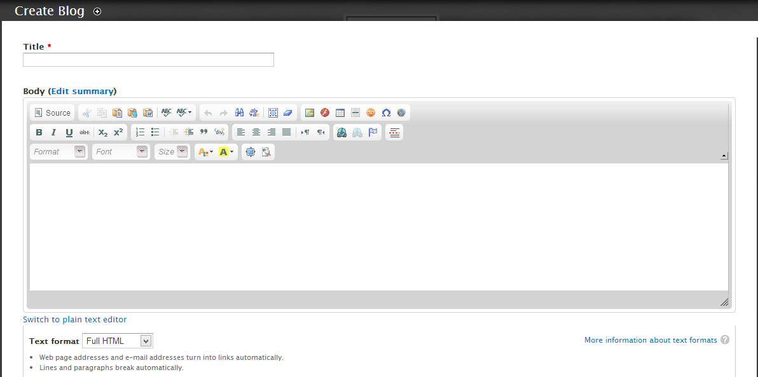Insert a table using the table icon
The height and width of the screenshot is (377, 758).
click(x=340, y=113)
